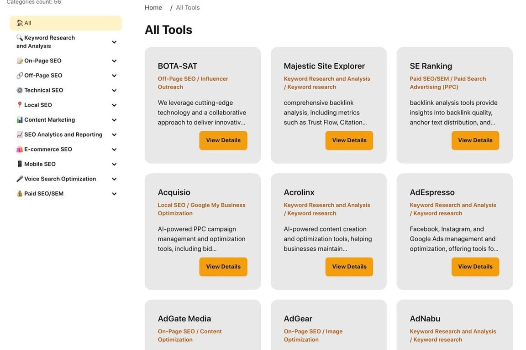526x350 pixels.
Task: Click the SE Ranking card title
Action: [x=431, y=66]
